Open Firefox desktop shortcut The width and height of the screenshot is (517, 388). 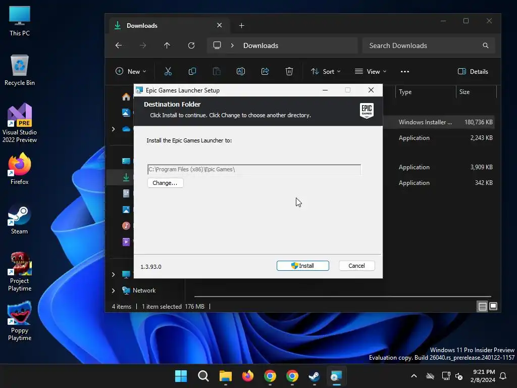(x=20, y=169)
